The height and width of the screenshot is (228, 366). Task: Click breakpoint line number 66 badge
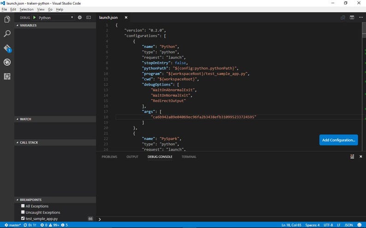pos(90,218)
